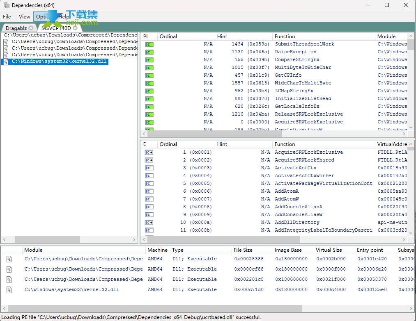Click the import icon for WideCharToMultiByte
Viewport: 416px width, 321px height.
149,84
